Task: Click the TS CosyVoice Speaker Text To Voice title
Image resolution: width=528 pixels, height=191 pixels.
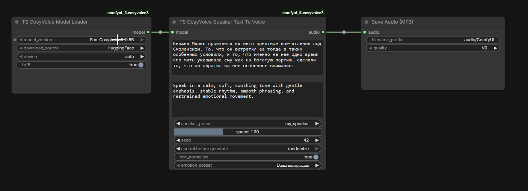Action: [222, 22]
